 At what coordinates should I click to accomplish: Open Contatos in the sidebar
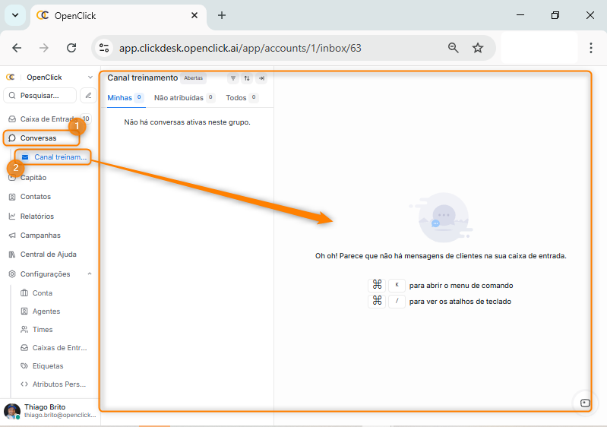click(x=35, y=197)
